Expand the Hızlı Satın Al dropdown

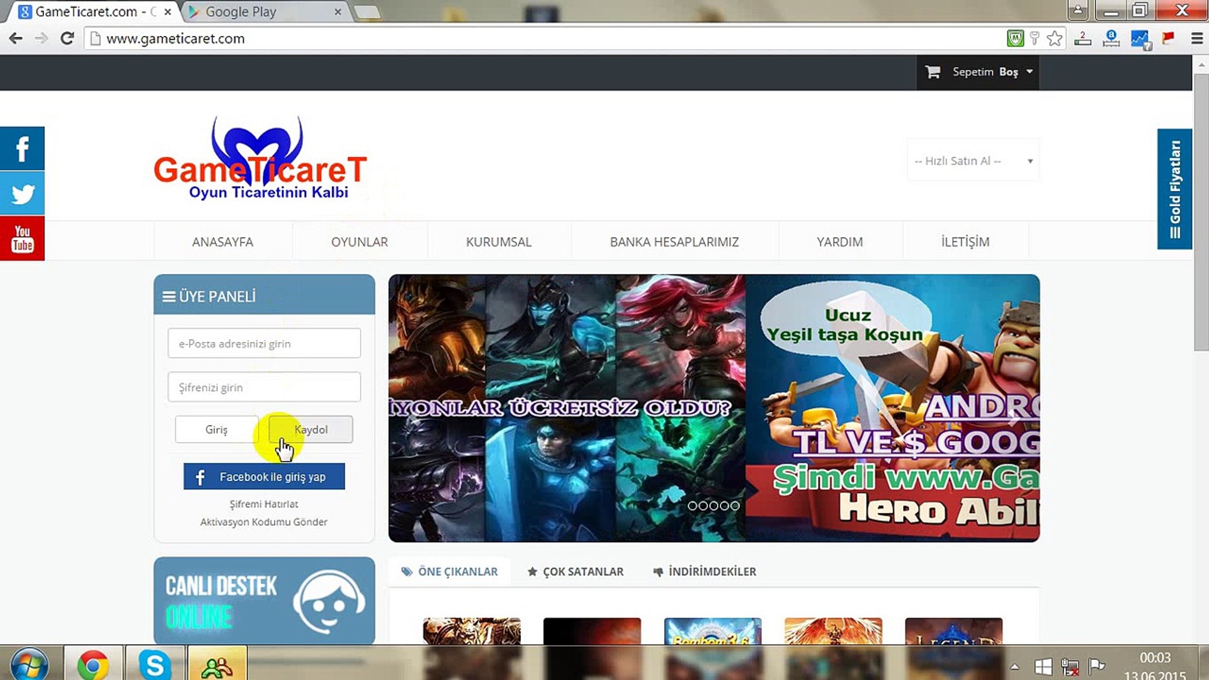973,161
